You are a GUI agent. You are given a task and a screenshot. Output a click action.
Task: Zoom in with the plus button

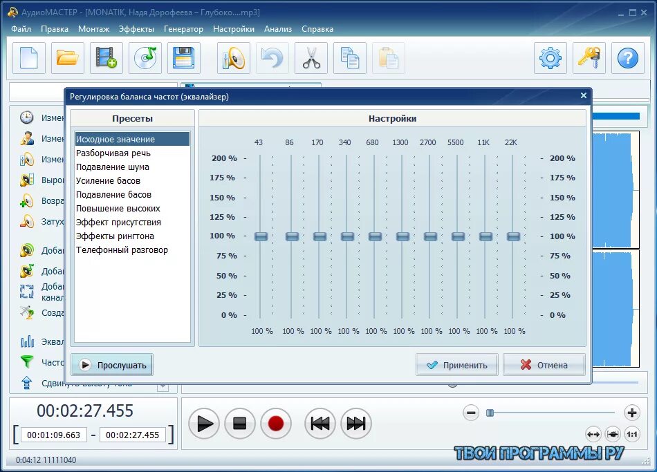[x=632, y=413]
